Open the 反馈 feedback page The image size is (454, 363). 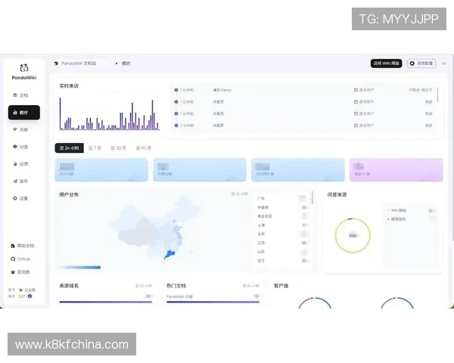click(21, 163)
